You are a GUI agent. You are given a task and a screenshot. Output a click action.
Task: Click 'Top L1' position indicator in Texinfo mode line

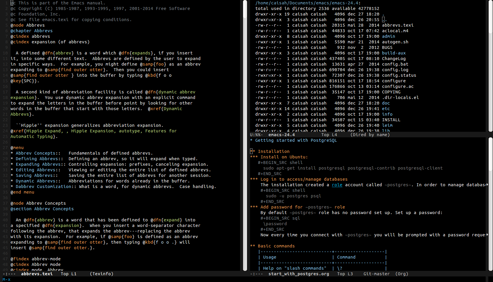coord(68,274)
